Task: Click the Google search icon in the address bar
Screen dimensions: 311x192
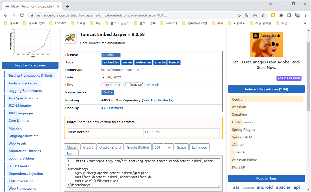Action: [x=239, y=15]
